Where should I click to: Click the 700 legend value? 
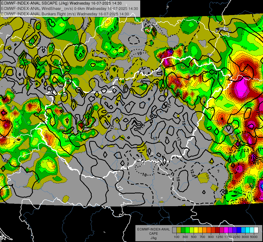click(x=203, y=237)
